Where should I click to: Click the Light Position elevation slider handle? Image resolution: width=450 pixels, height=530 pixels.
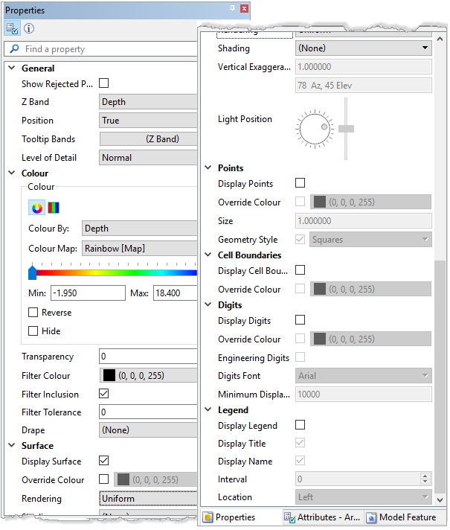pyautogui.click(x=346, y=129)
